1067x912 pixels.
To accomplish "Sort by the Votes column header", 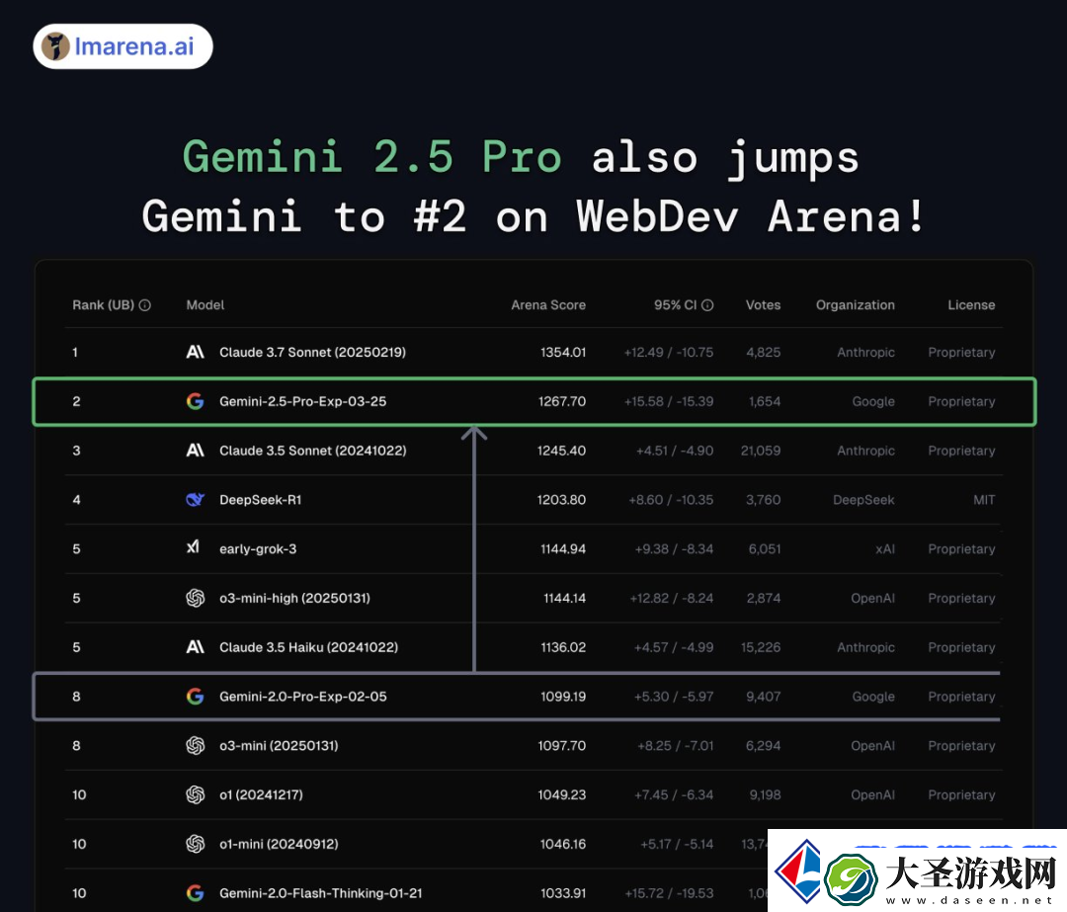I will point(763,305).
